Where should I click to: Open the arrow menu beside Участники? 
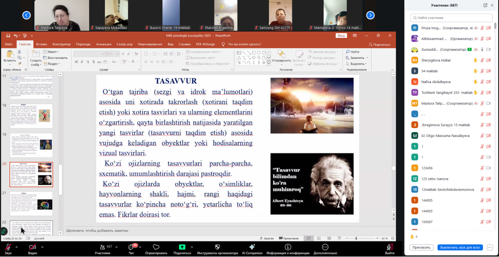click(x=116, y=247)
